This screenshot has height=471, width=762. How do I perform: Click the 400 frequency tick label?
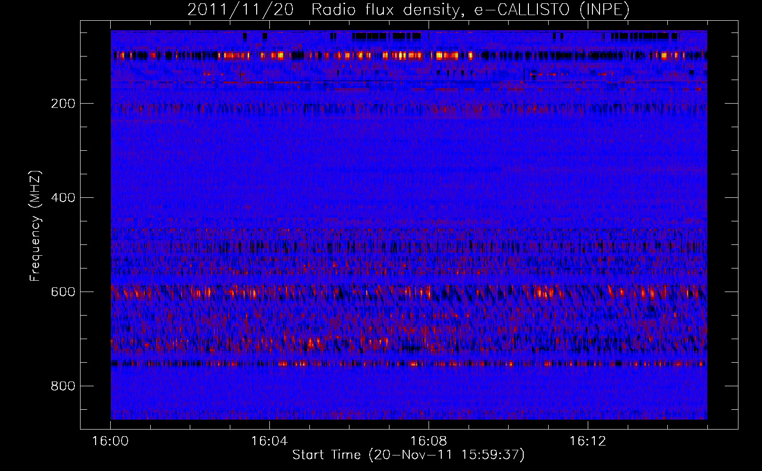pos(63,198)
